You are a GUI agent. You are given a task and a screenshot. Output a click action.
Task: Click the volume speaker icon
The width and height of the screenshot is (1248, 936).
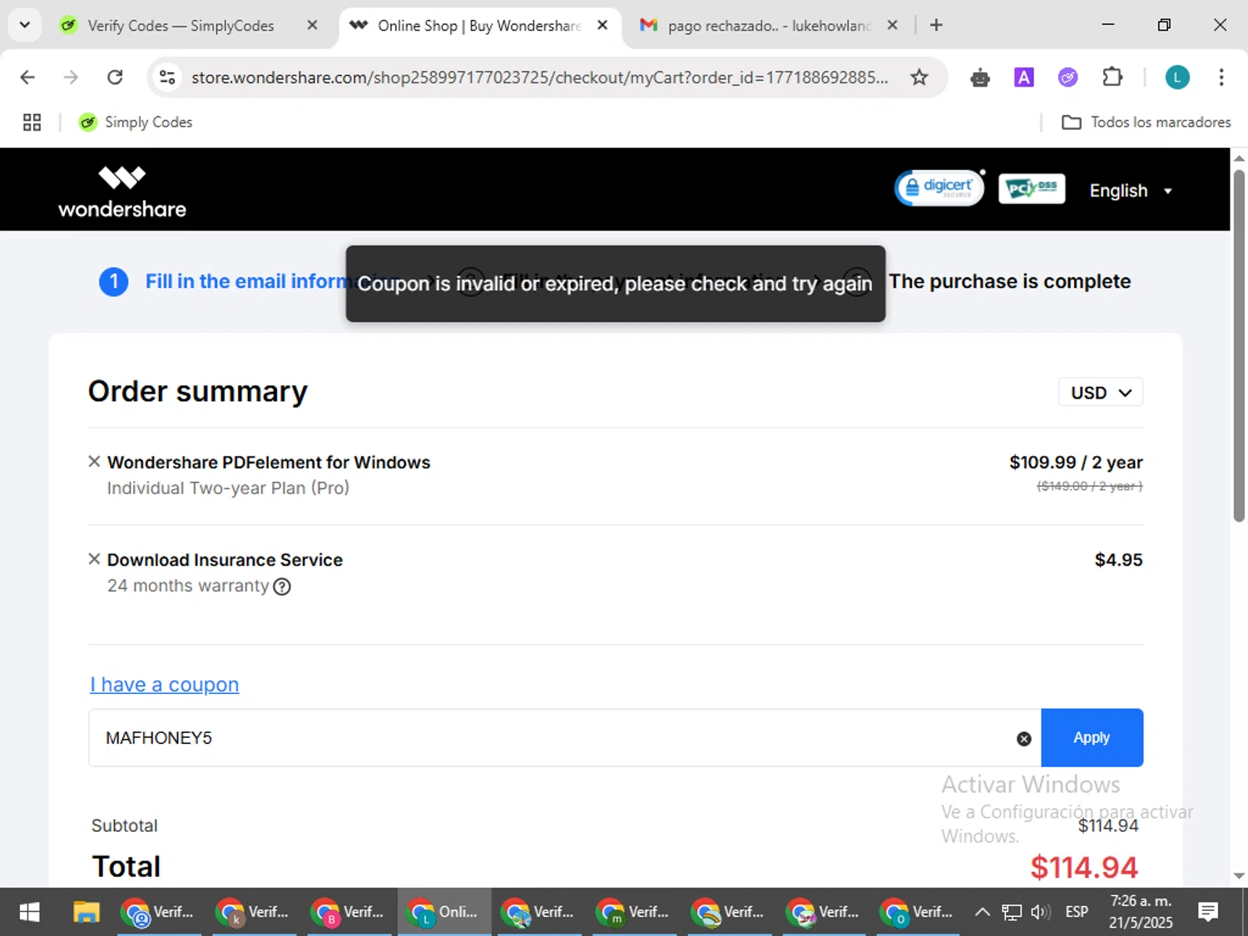1040,912
